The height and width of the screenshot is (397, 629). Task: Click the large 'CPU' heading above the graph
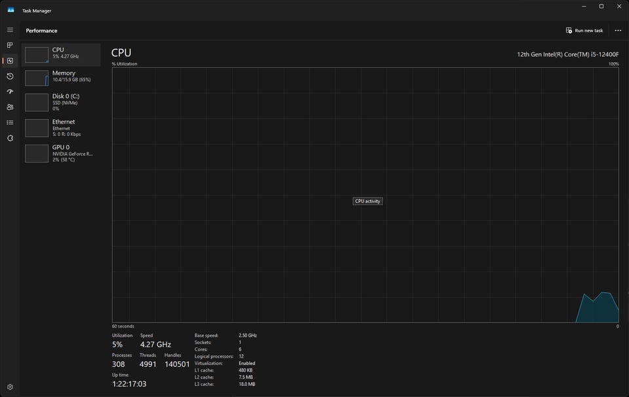coord(121,52)
